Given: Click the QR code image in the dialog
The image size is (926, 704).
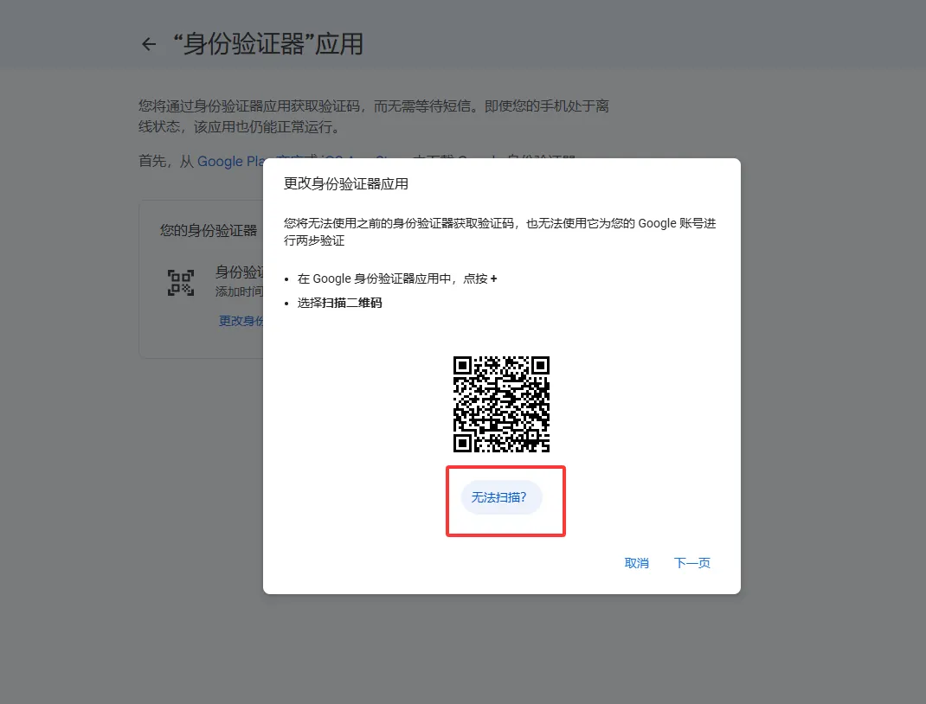Looking at the screenshot, I should pos(501,404).
